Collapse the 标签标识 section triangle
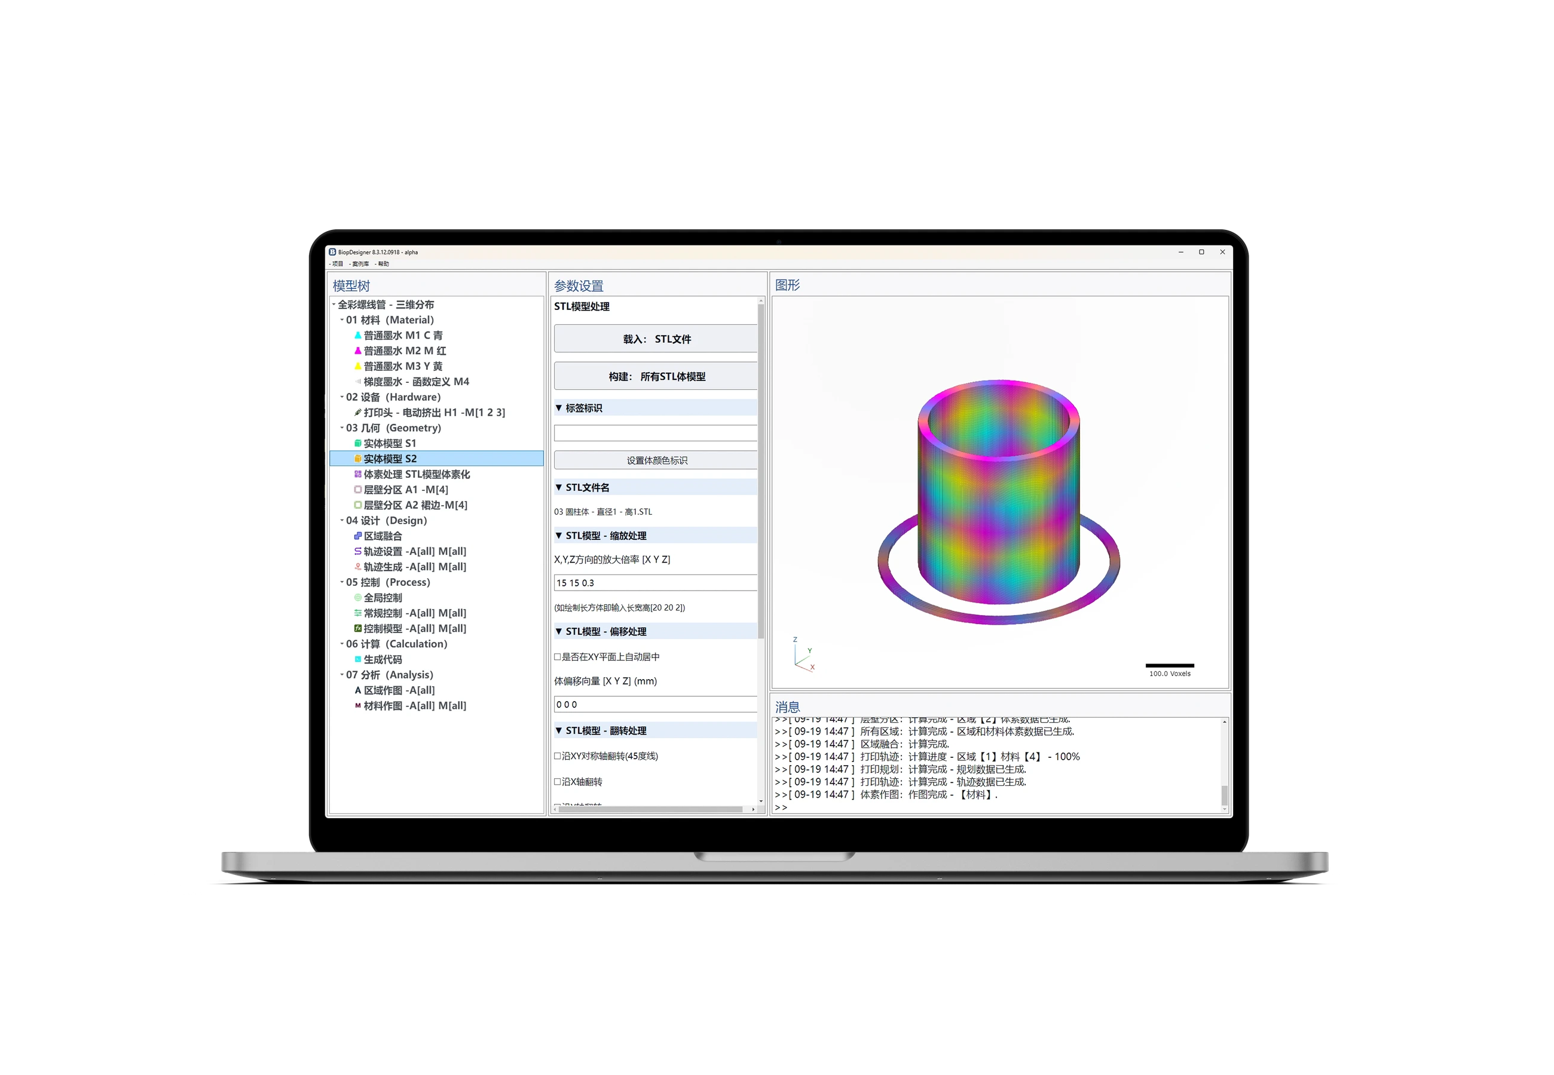 pos(559,408)
